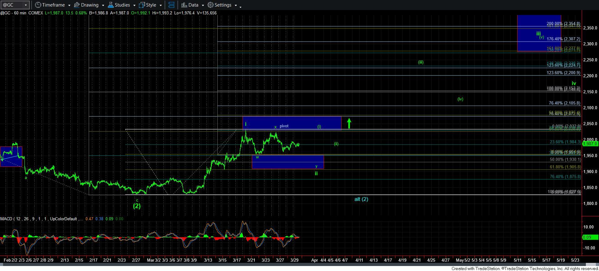The image size is (599, 271).
Task: Expand the Data dropdown arrow
Action: [203, 5]
